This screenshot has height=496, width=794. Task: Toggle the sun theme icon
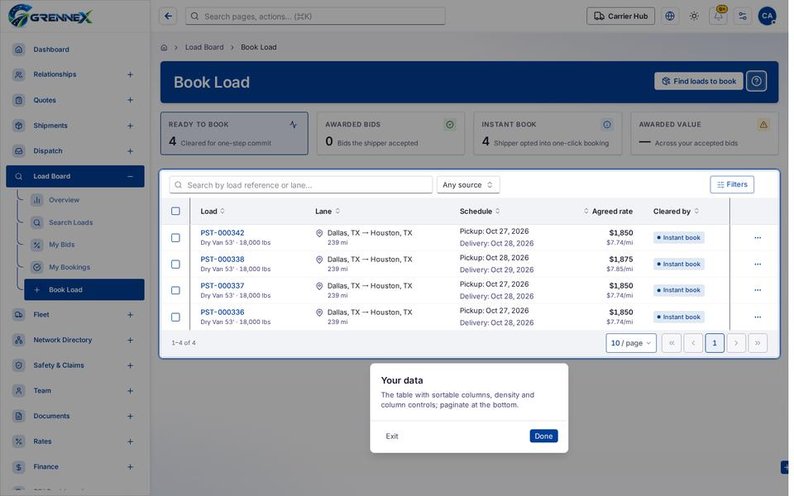[x=694, y=17]
